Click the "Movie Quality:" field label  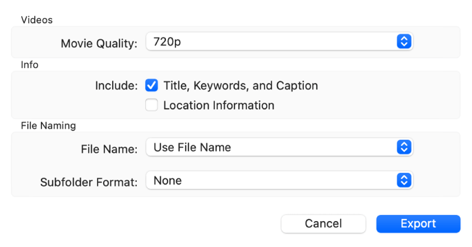pyautogui.click(x=99, y=43)
